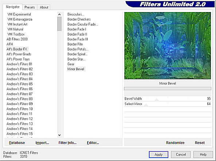Choose VM Instant Art category
Image resolution: width=216 pixels, height=161 pixels.
18,24
